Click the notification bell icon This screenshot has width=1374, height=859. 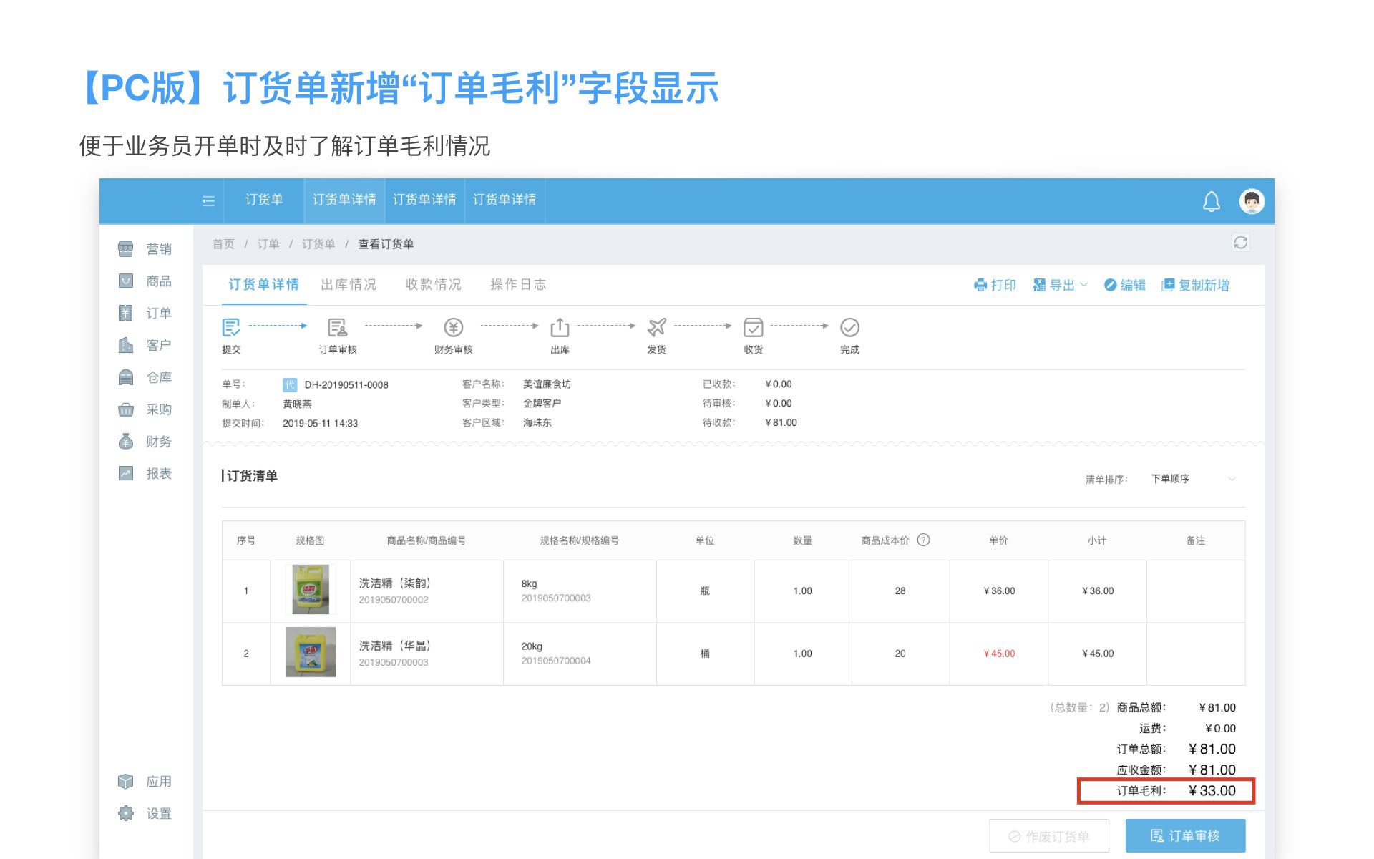coord(1211,201)
